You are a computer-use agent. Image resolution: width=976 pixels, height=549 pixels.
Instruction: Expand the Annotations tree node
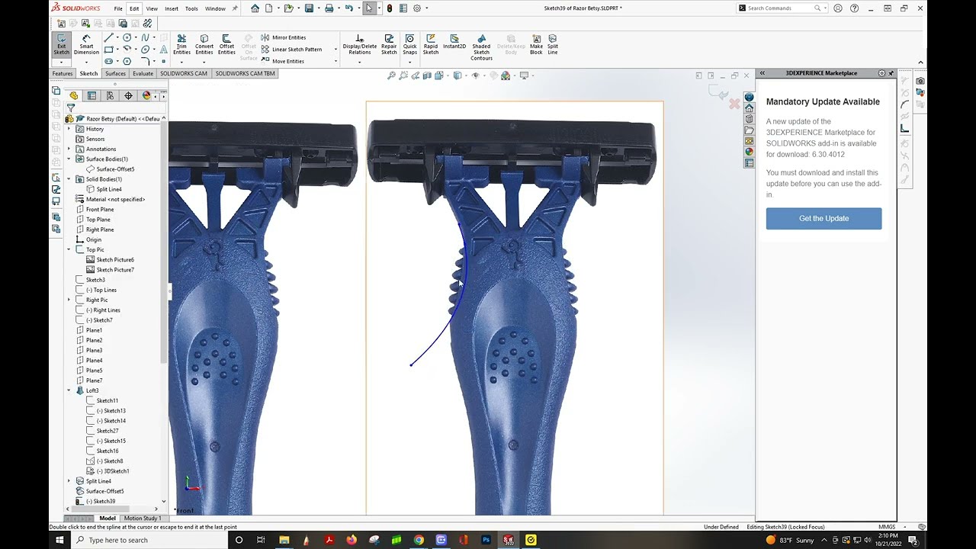(69, 149)
